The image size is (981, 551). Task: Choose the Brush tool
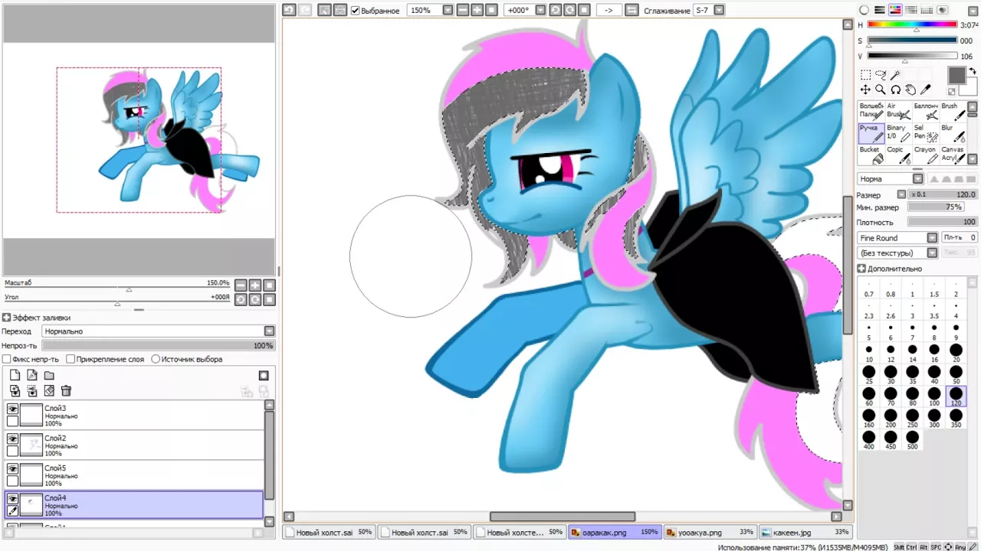953,111
